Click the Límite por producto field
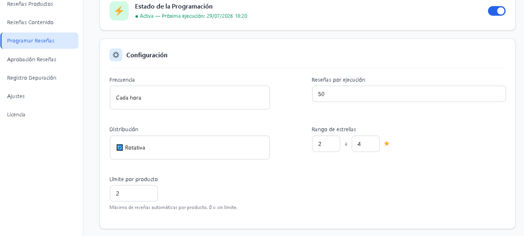524x236 pixels. [x=134, y=193]
